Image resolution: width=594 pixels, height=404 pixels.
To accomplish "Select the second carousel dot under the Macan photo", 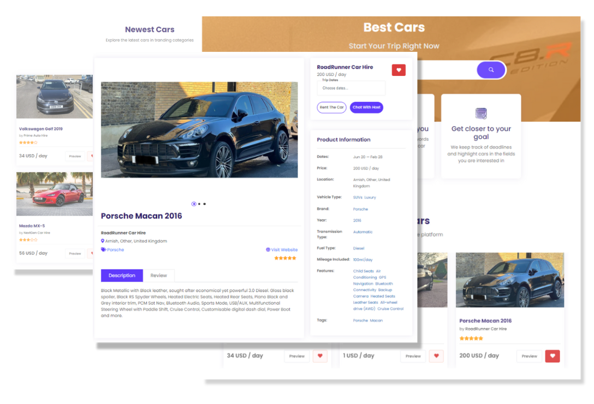I will click(x=199, y=204).
